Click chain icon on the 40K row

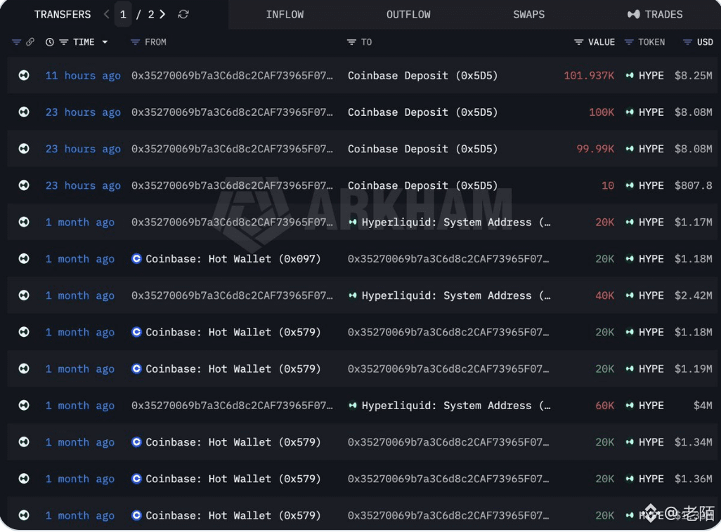(x=24, y=295)
